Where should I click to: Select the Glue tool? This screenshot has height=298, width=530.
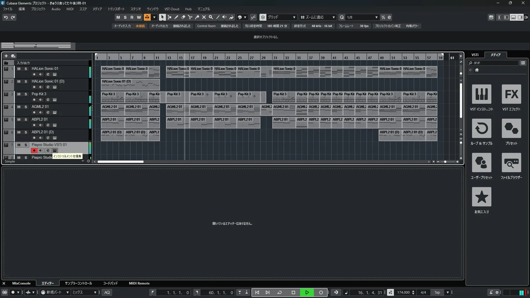tap(197, 17)
